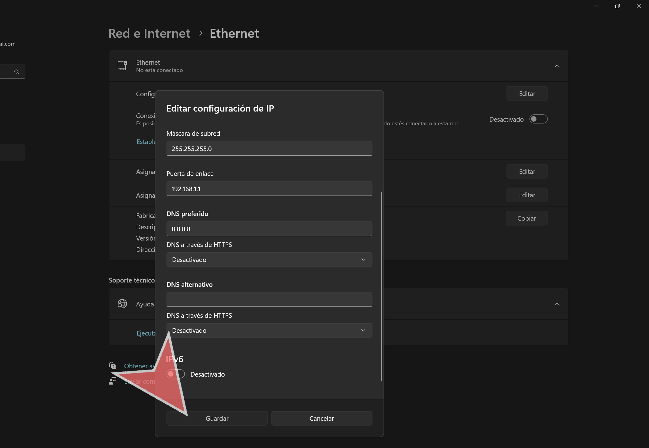This screenshot has height=448, width=649.
Task: Click the Ethernet adapter icon
Action: tap(122, 66)
